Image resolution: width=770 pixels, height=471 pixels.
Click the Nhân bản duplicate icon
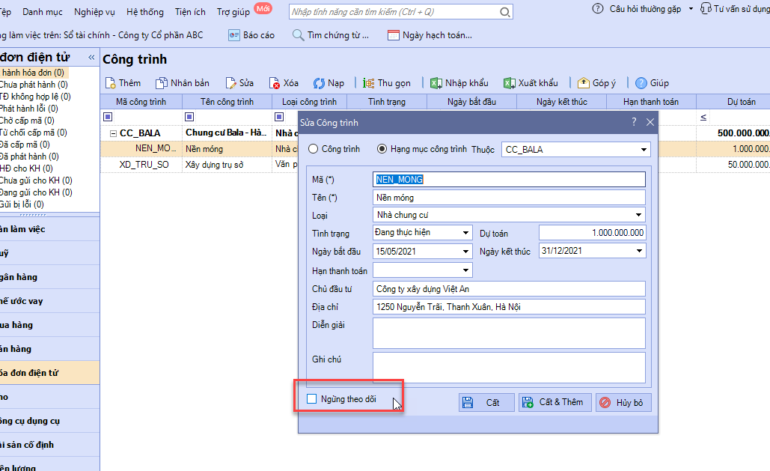[x=161, y=83]
